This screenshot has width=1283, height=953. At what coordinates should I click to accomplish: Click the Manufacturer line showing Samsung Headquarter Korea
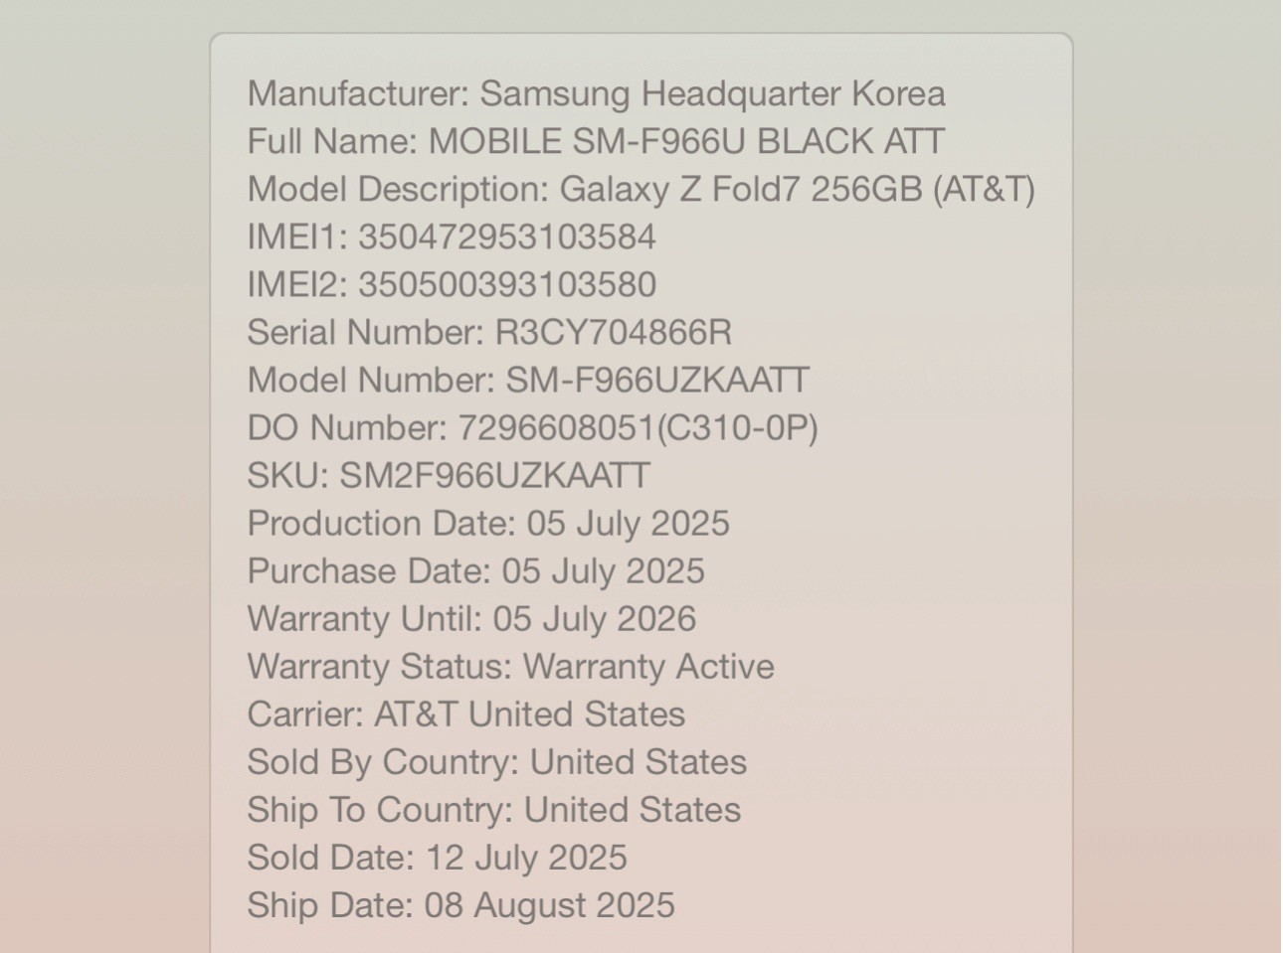(x=596, y=94)
